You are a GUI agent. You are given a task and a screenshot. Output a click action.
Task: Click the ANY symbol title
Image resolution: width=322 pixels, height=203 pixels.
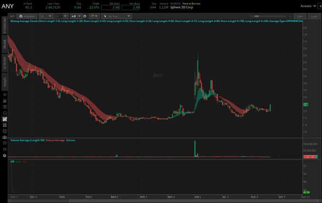8,6
